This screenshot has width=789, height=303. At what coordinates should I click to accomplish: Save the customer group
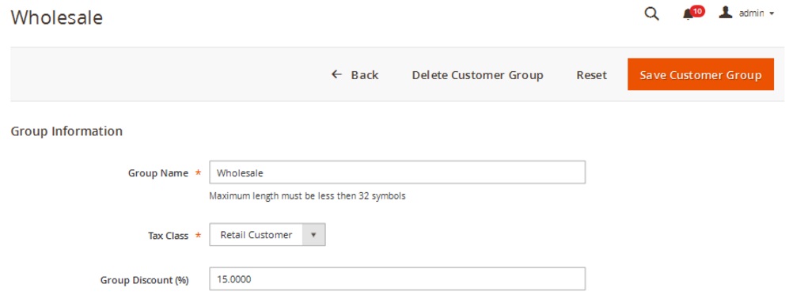click(700, 74)
